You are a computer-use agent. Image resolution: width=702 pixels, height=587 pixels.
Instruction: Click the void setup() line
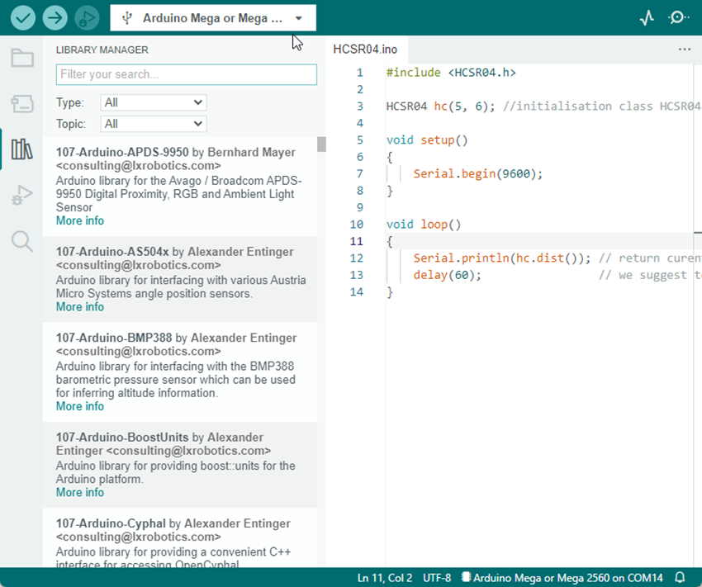427,140
